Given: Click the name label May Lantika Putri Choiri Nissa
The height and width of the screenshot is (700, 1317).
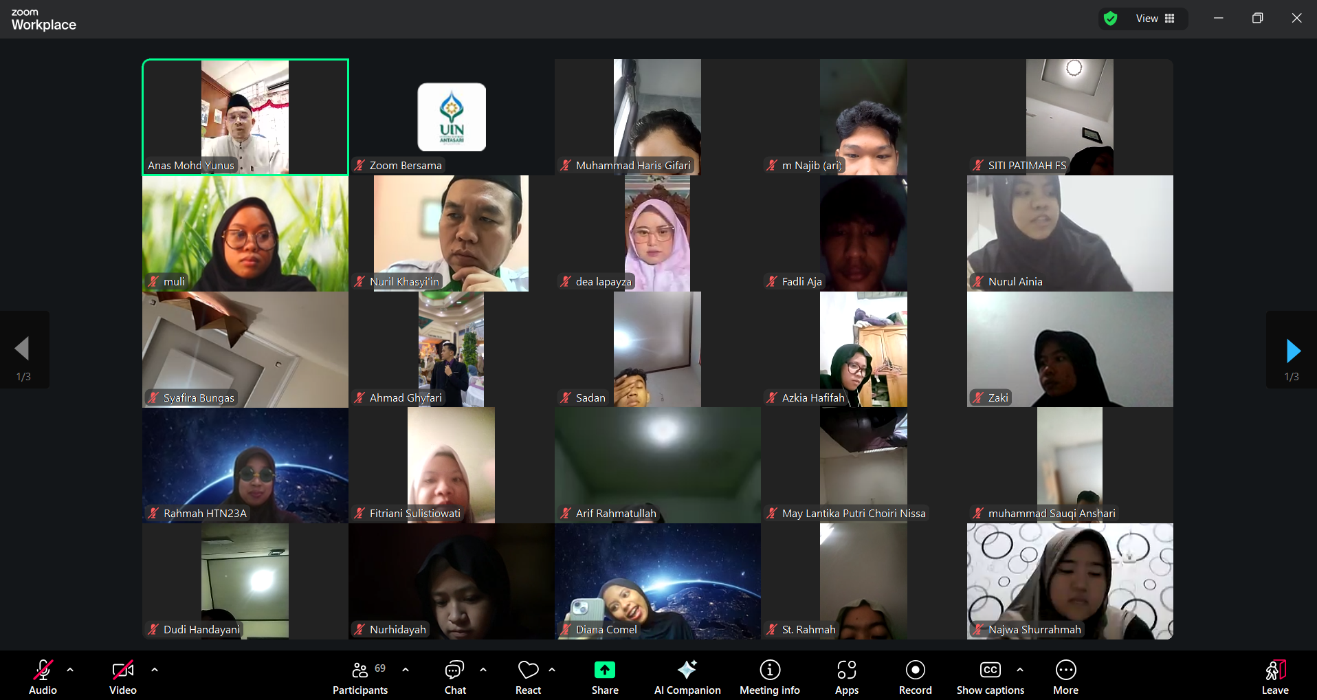Looking at the screenshot, I should click(x=854, y=513).
